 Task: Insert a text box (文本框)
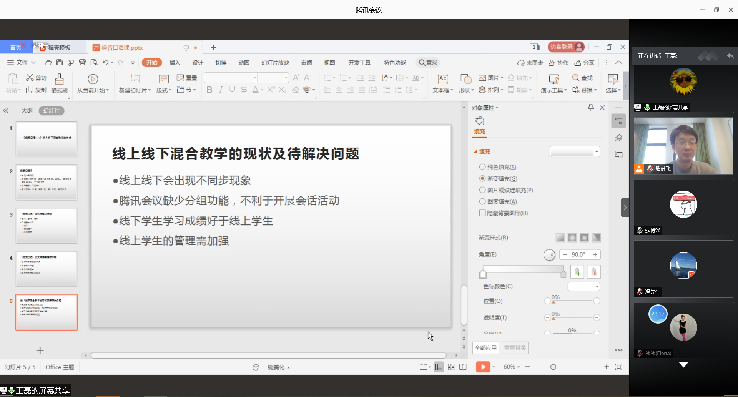(x=442, y=79)
